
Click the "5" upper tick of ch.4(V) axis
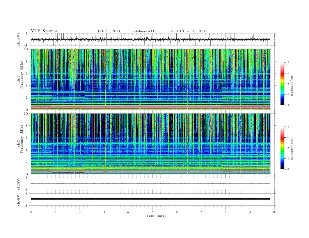coord(27,194)
